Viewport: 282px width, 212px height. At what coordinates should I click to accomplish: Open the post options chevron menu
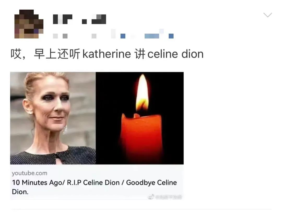267,15
